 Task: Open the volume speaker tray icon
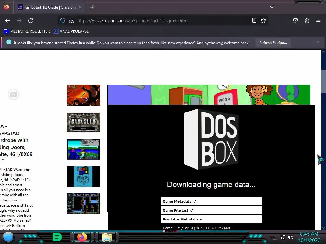click(290, 237)
